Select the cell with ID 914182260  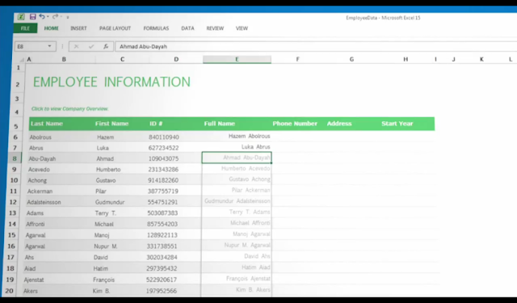pos(163,180)
